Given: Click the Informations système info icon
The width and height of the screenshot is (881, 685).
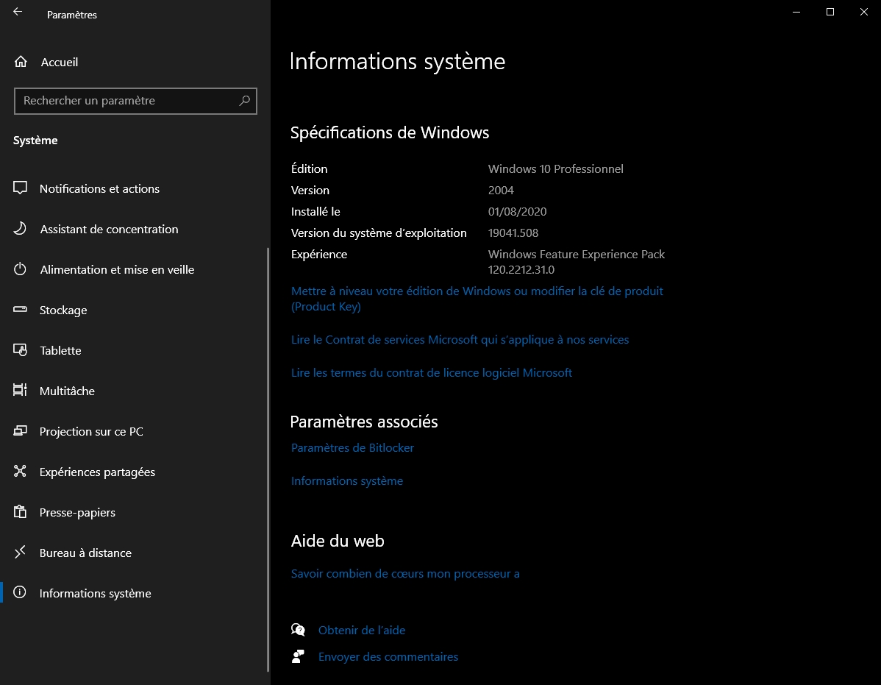Looking at the screenshot, I should (21, 592).
